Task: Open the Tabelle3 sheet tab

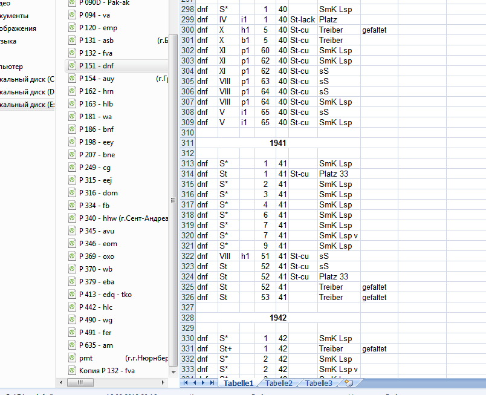Action: [x=318, y=383]
